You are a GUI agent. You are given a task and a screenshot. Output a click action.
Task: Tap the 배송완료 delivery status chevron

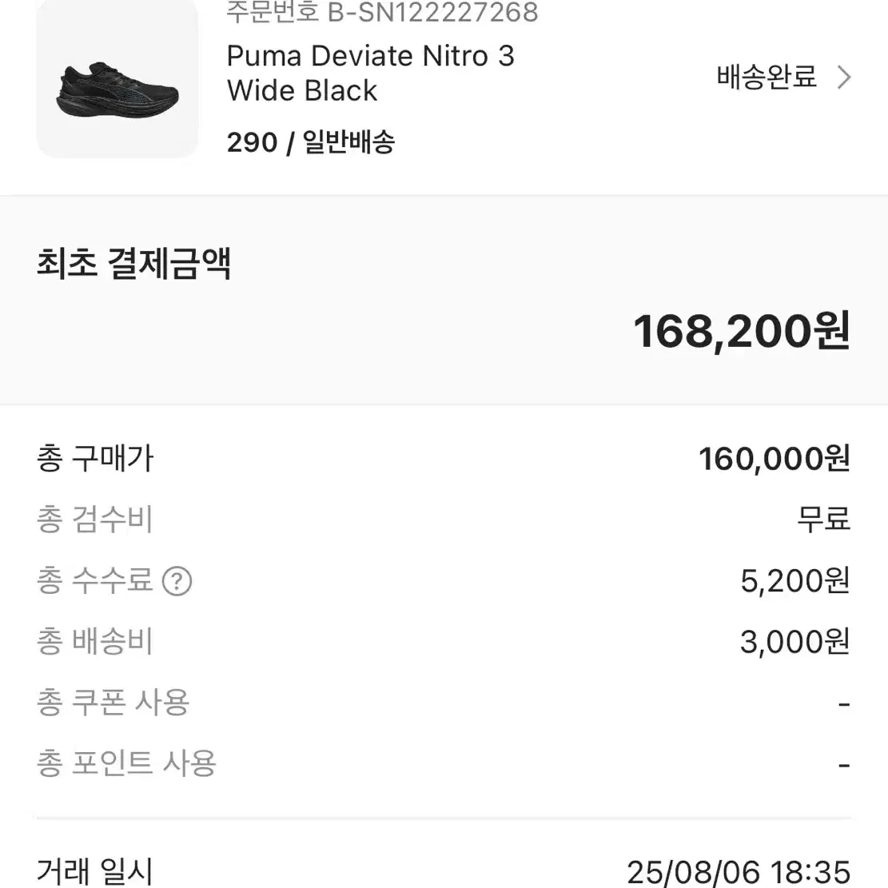click(844, 78)
